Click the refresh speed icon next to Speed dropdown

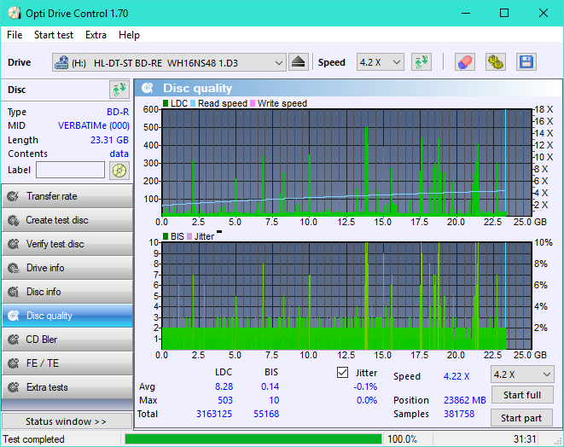point(422,62)
